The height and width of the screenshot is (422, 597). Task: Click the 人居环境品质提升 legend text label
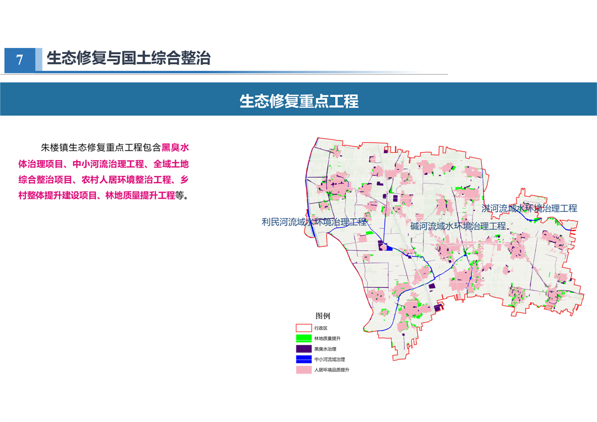pos(331,370)
